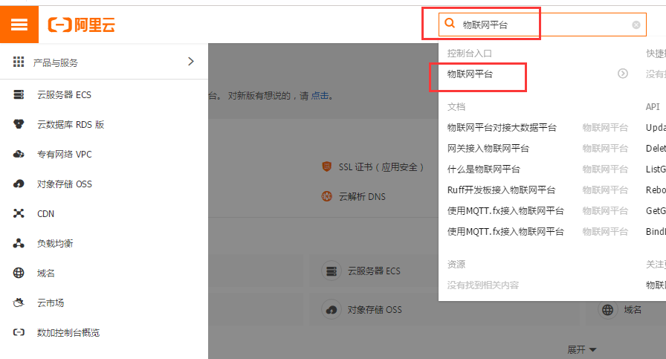Click the 阿里云 logo
Image resolution: width=666 pixels, height=359 pixels.
(82, 25)
